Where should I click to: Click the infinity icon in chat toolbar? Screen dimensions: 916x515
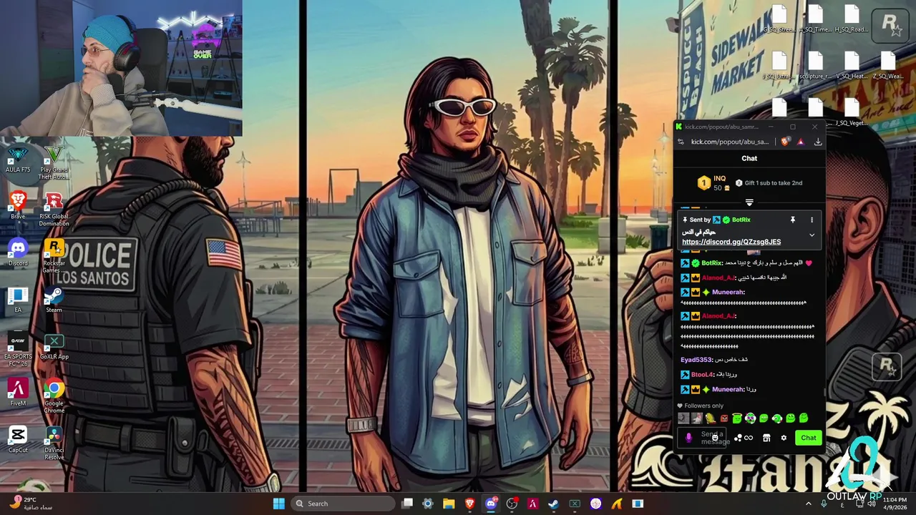point(749,438)
